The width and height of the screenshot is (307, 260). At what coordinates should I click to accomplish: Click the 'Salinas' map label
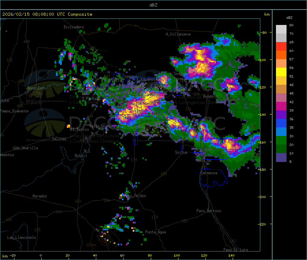pos(59,139)
